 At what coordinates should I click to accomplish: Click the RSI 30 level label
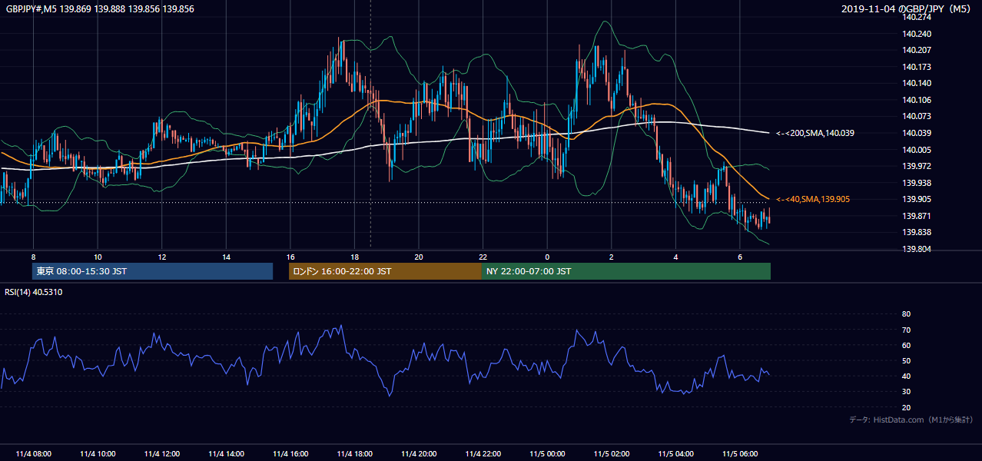pos(906,392)
